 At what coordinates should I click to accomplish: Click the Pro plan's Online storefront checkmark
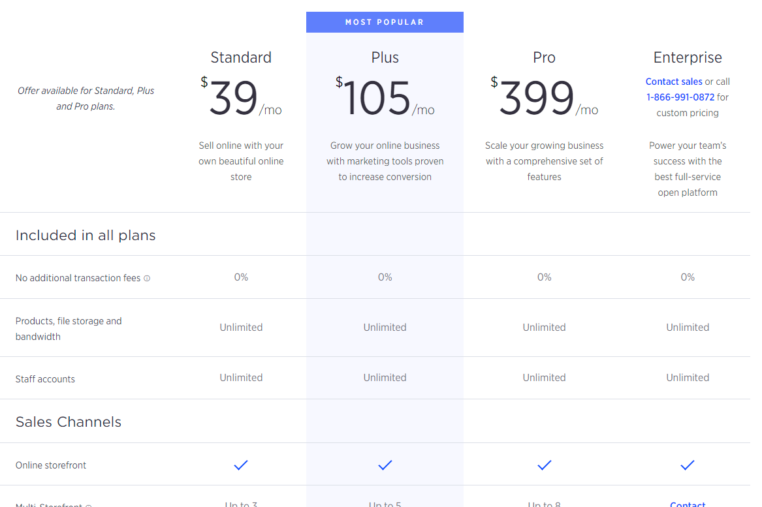click(545, 465)
